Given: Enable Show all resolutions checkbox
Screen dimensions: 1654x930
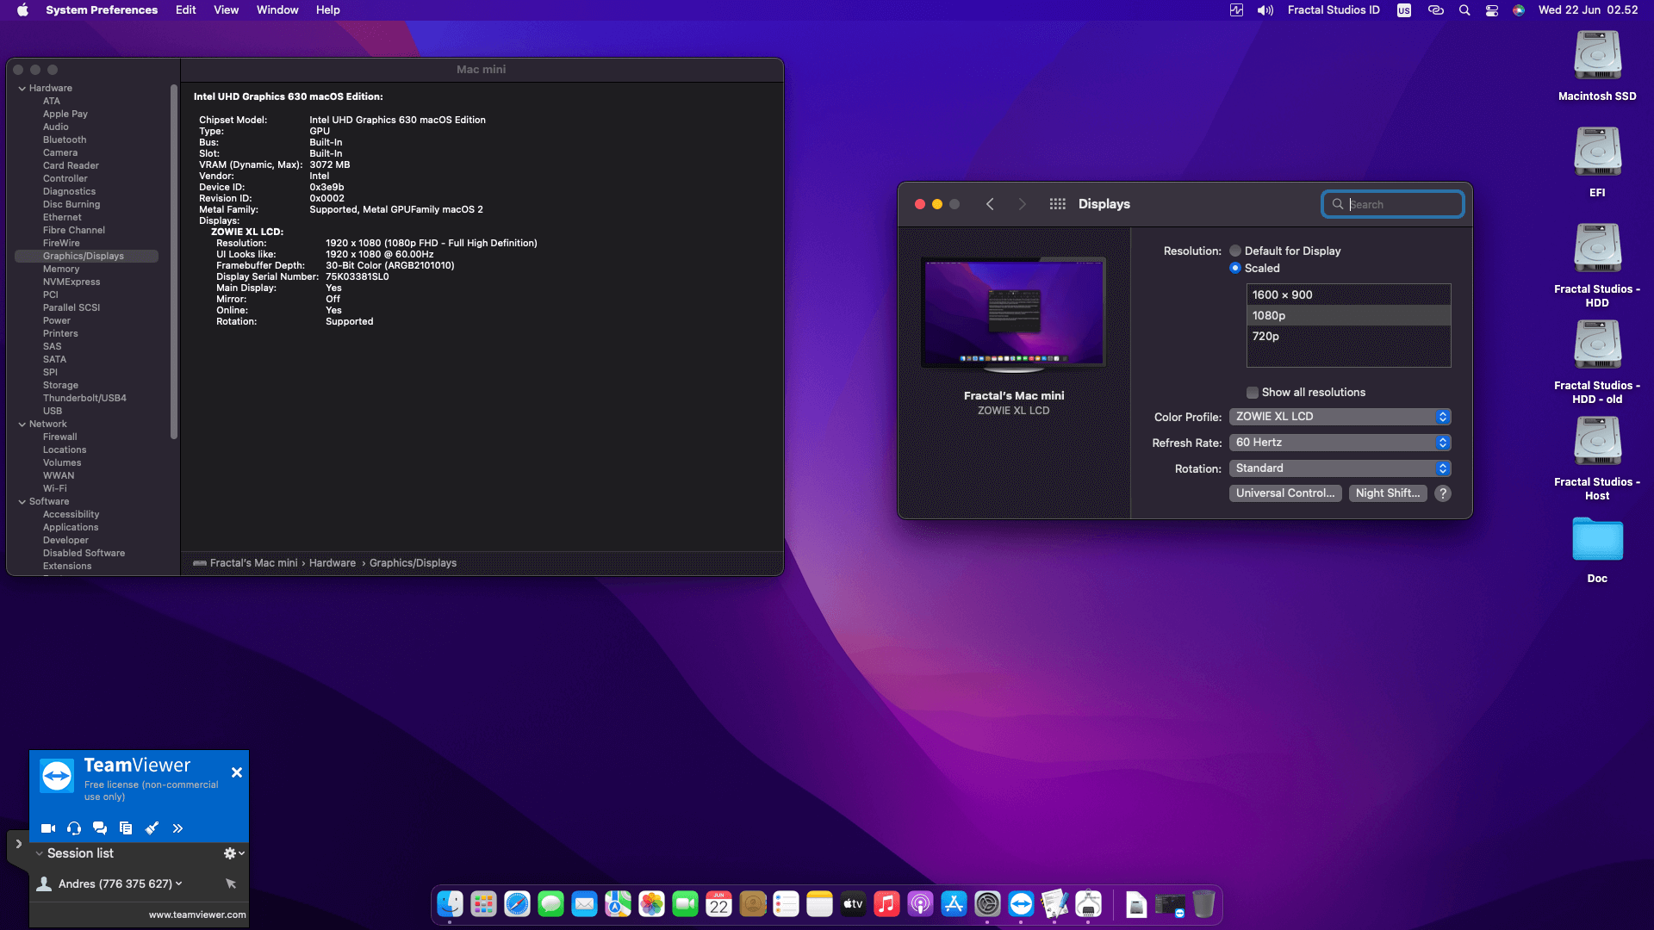Looking at the screenshot, I should pos(1253,393).
